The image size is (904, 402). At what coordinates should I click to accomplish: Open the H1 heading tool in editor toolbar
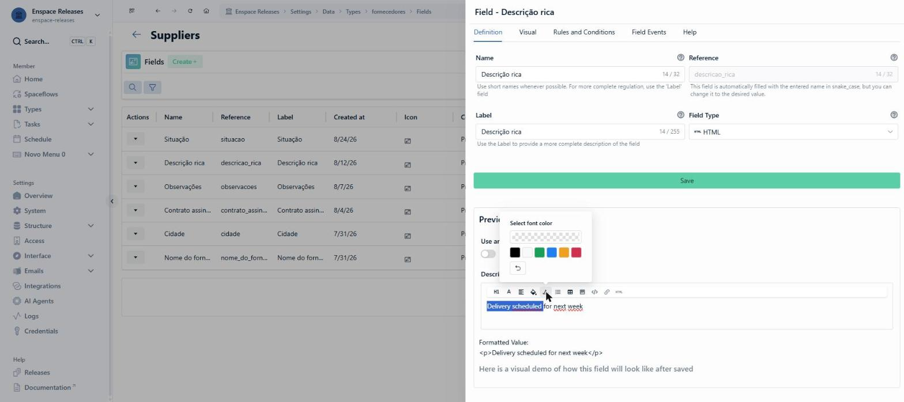[x=496, y=292]
